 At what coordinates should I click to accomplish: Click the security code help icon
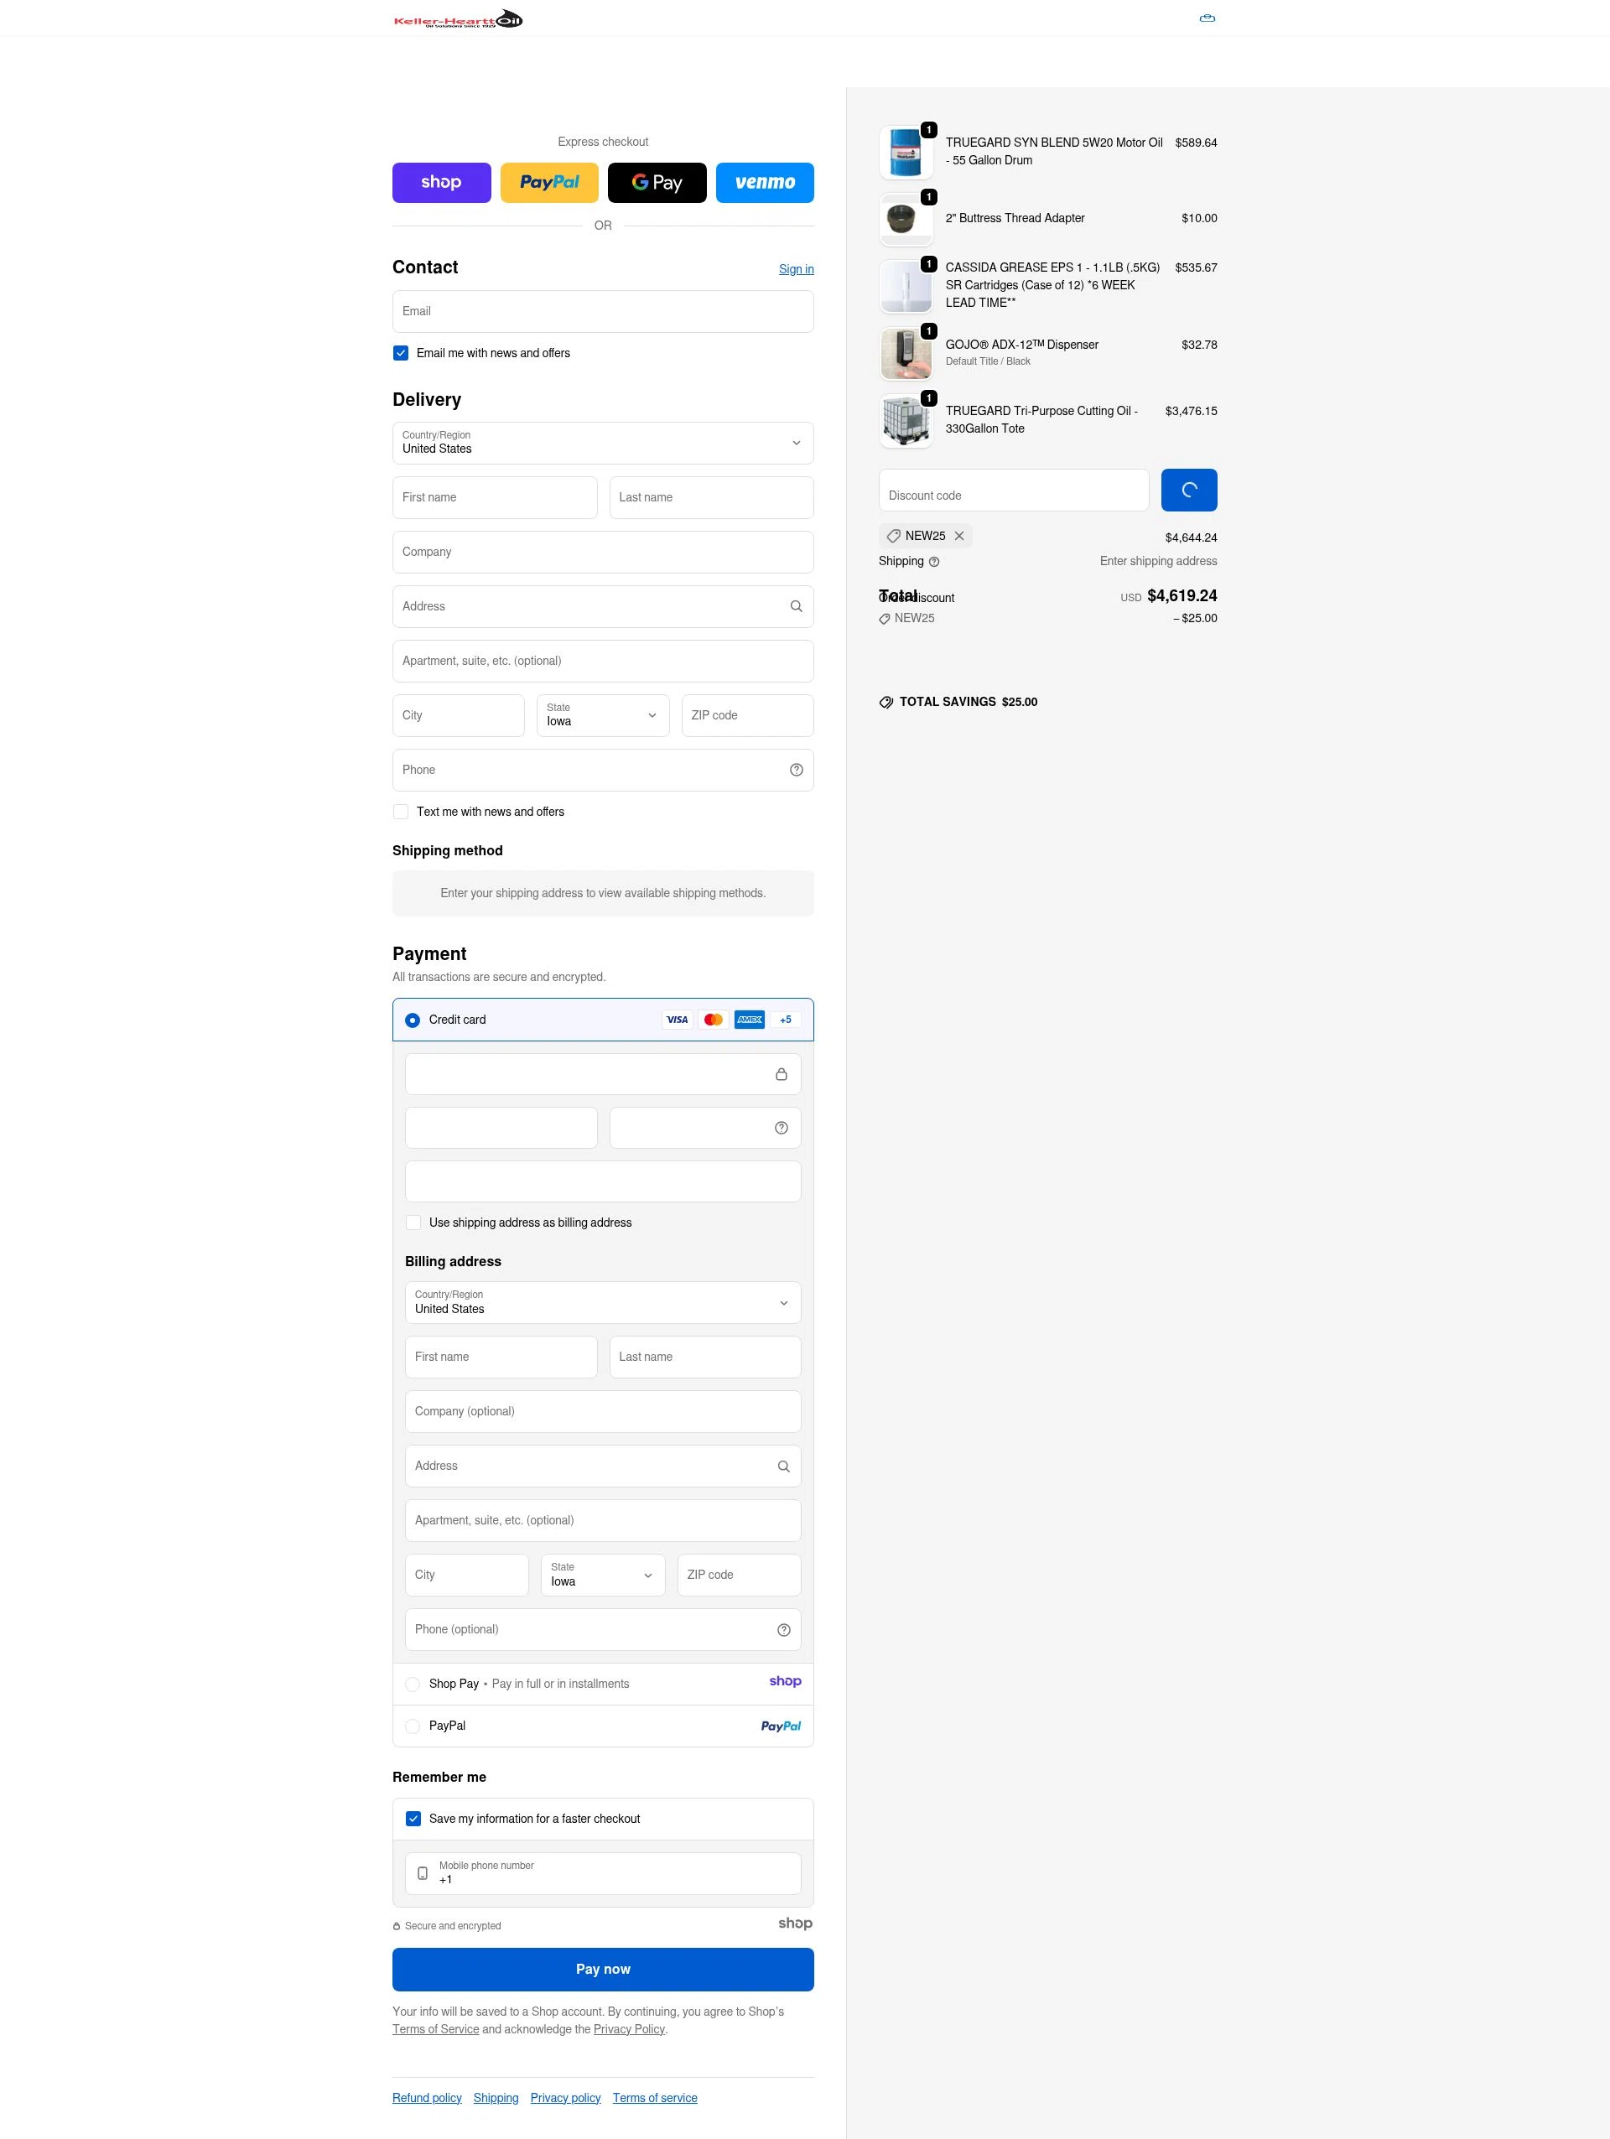click(781, 1127)
